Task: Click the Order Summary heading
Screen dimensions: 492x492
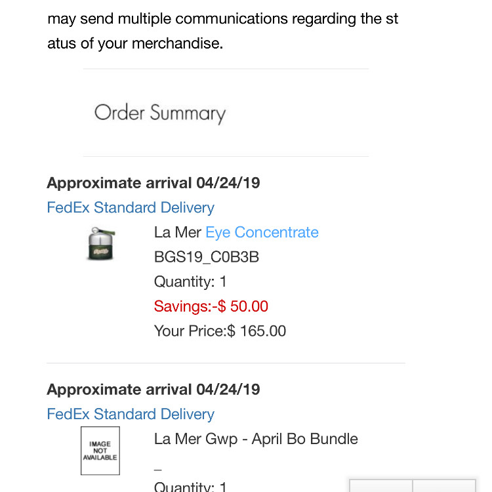Action: 160,113
